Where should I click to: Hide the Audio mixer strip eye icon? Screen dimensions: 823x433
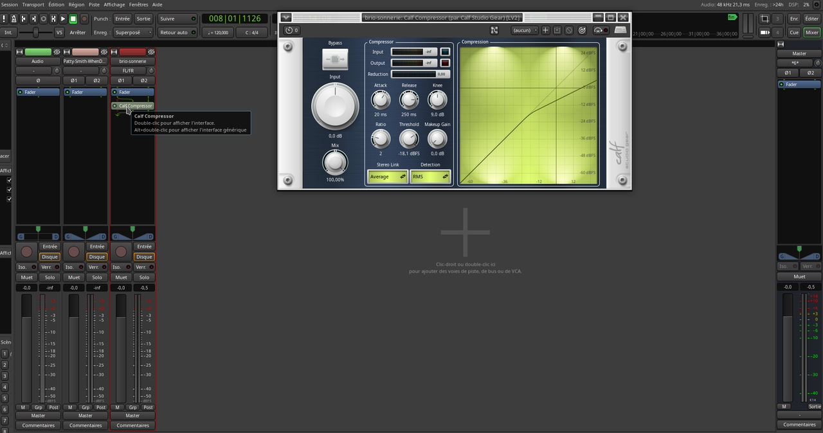click(57, 51)
